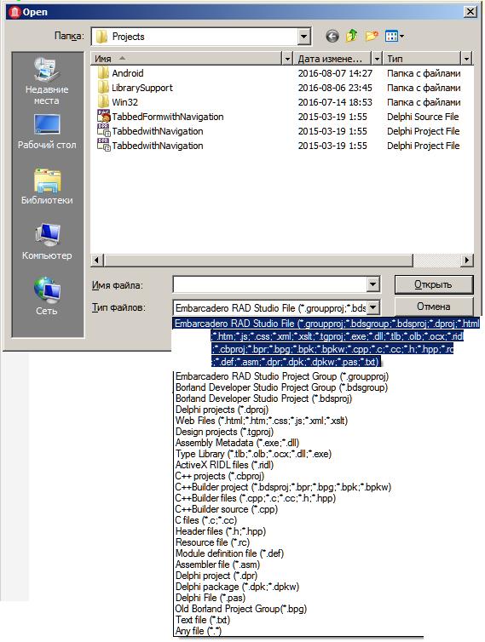
Task: Select the LibrarySupport folder name
Action: click(x=142, y=88)
